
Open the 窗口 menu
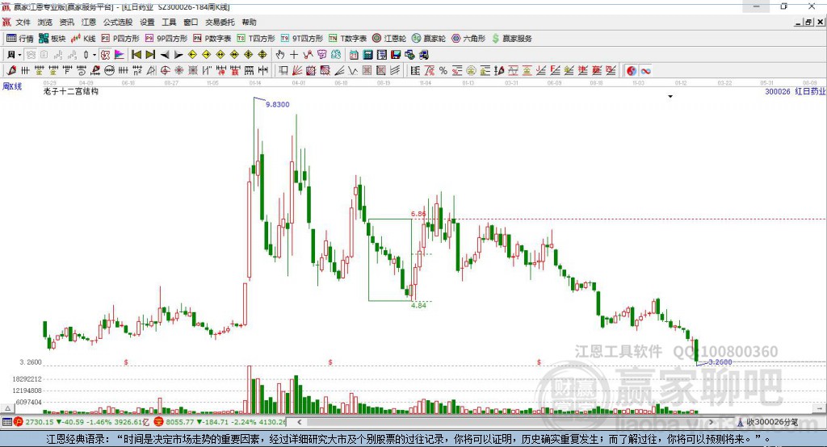[191, 22]
